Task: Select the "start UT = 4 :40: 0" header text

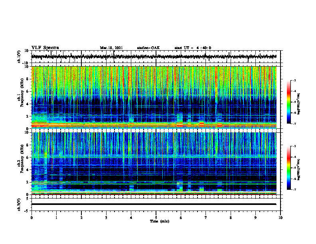Action: point(193,48)
